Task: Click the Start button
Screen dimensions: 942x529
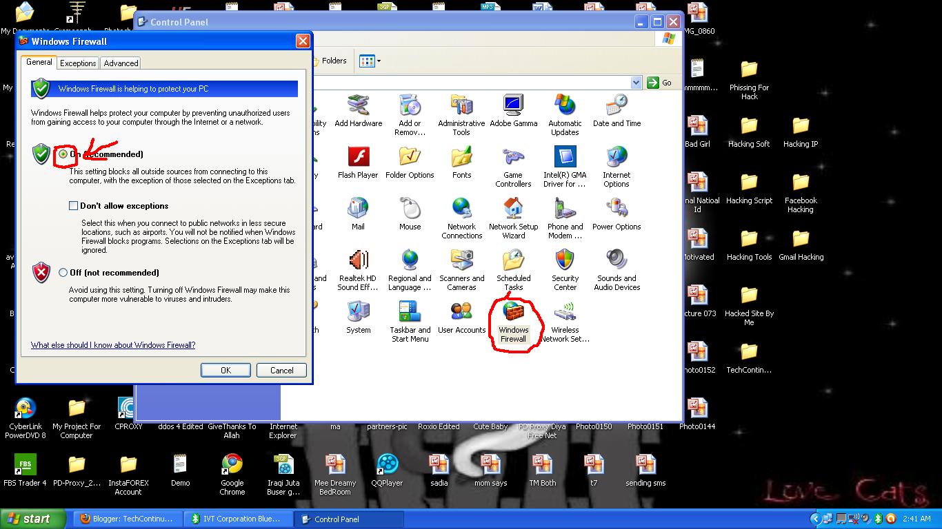Action: 33,519
